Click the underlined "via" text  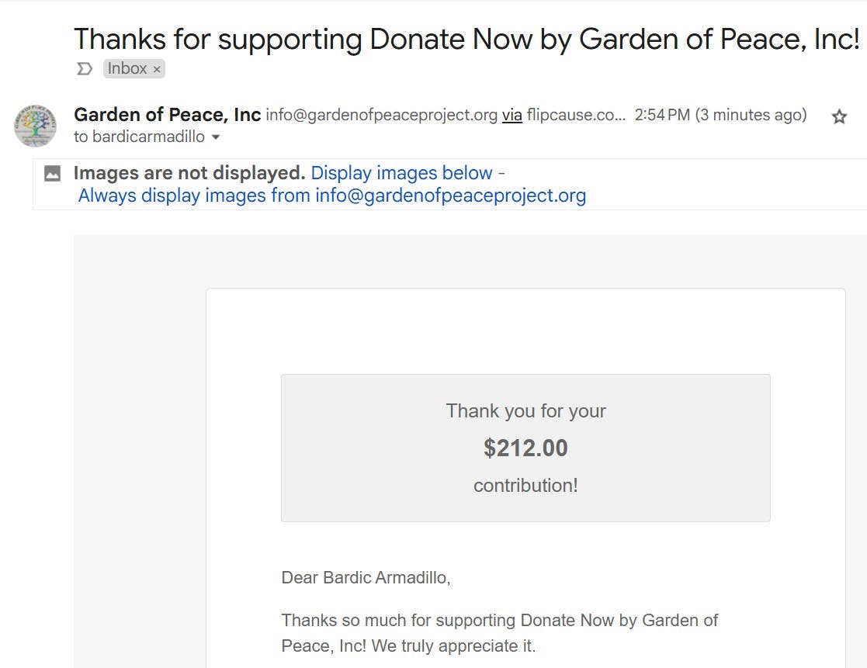512,116
